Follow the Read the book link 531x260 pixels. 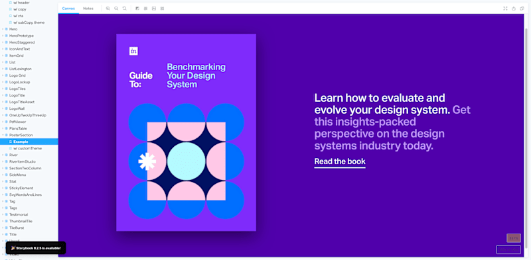340,161
